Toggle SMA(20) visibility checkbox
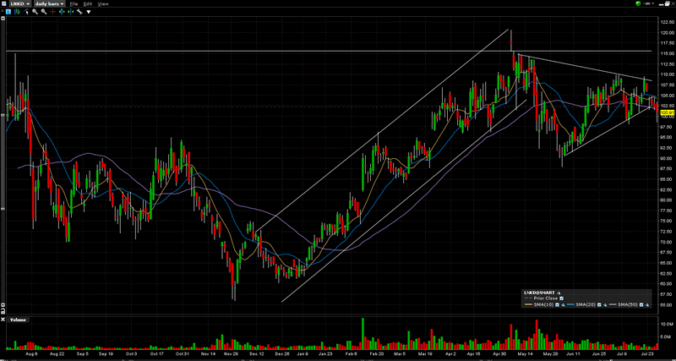 tap(599, 304)
